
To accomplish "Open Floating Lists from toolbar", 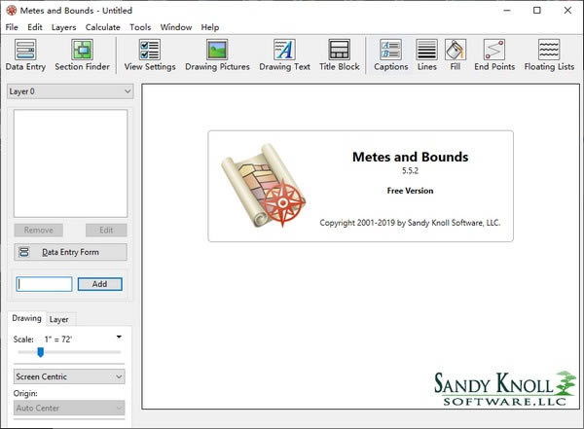I will [549, 55].
